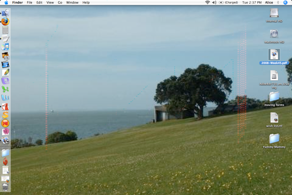Image resolution: width=292 pixels, height=195 pixels.
Task: Open the pink flower app in Dock
Action: pos(6,132)
